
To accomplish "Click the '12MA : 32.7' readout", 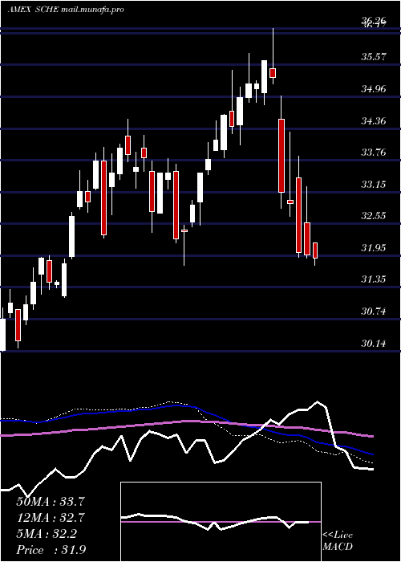I will (51, 518).
